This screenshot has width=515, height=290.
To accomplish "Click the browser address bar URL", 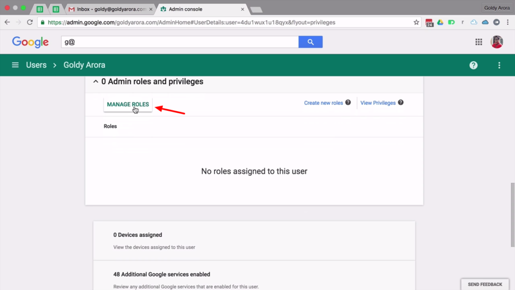I will tap(191, 23).
